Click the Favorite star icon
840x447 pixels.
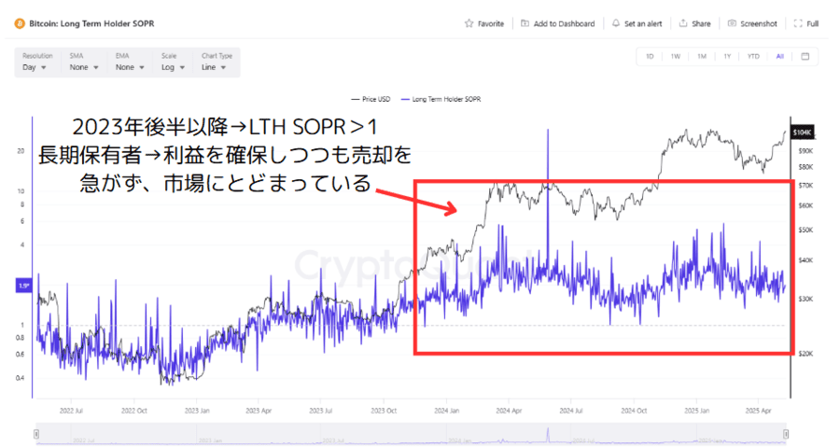click(469, 23)
